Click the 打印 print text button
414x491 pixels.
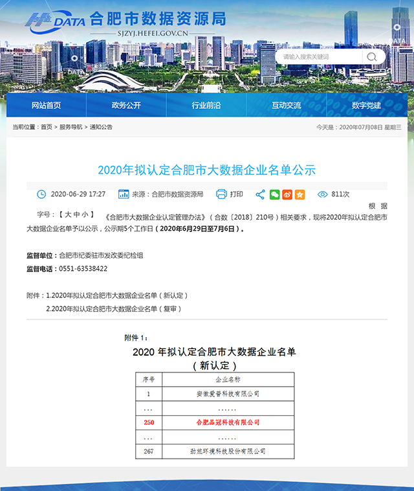coord(237,194)
